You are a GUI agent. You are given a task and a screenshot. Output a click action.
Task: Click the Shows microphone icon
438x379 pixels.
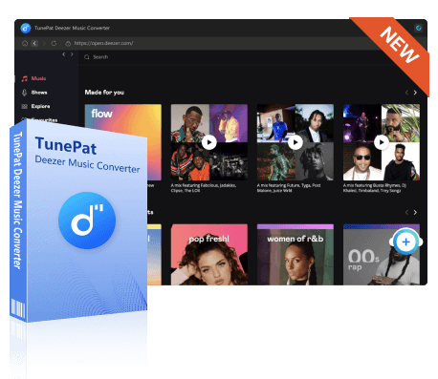(24, 93)
